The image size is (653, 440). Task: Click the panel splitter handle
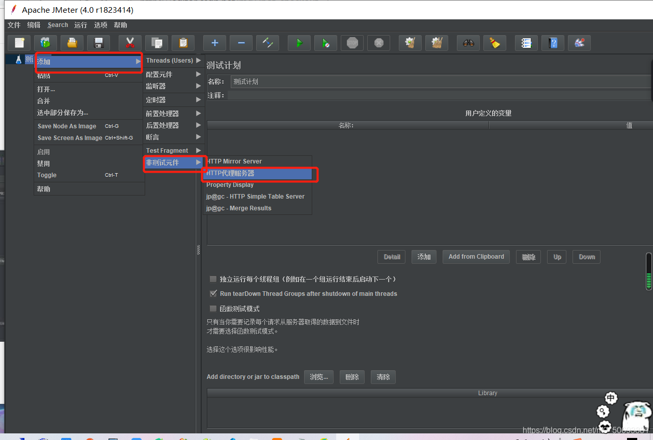198,250
